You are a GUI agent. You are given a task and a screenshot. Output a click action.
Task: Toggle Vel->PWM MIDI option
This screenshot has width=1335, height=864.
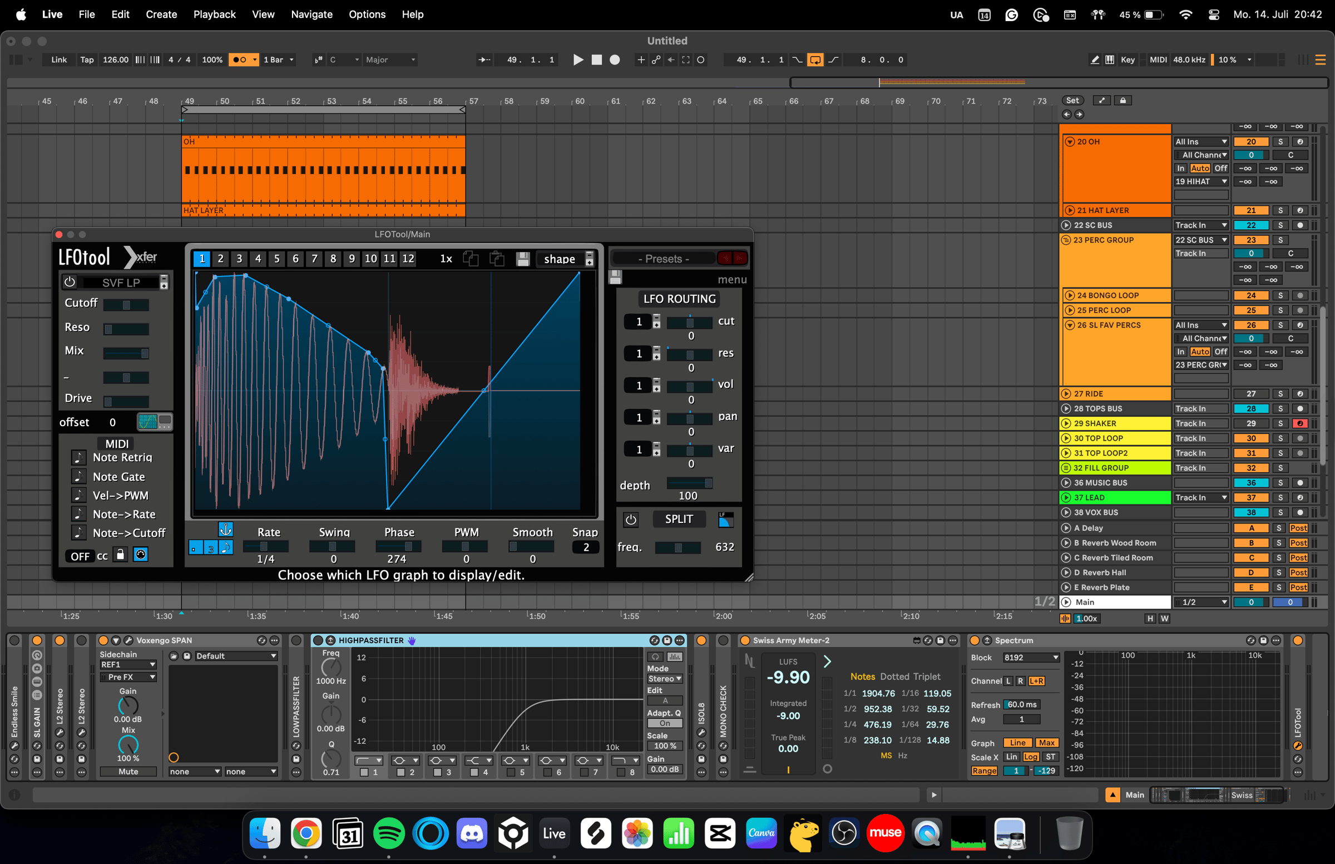78,495
